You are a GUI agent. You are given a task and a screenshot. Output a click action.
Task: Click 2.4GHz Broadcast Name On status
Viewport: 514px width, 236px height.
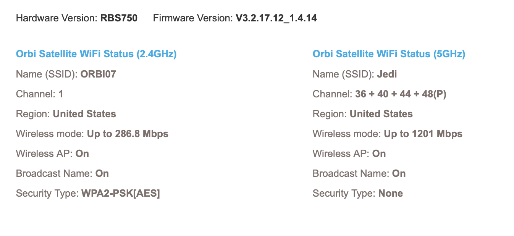coord(102,173)
